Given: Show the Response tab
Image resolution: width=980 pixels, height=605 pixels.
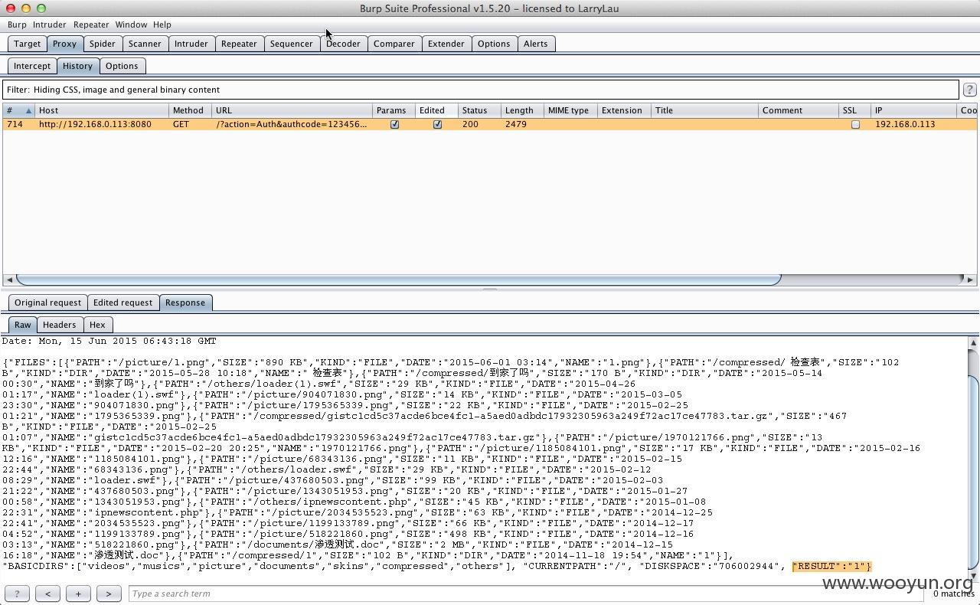Looking at the screenshot, I should (185, 302).
